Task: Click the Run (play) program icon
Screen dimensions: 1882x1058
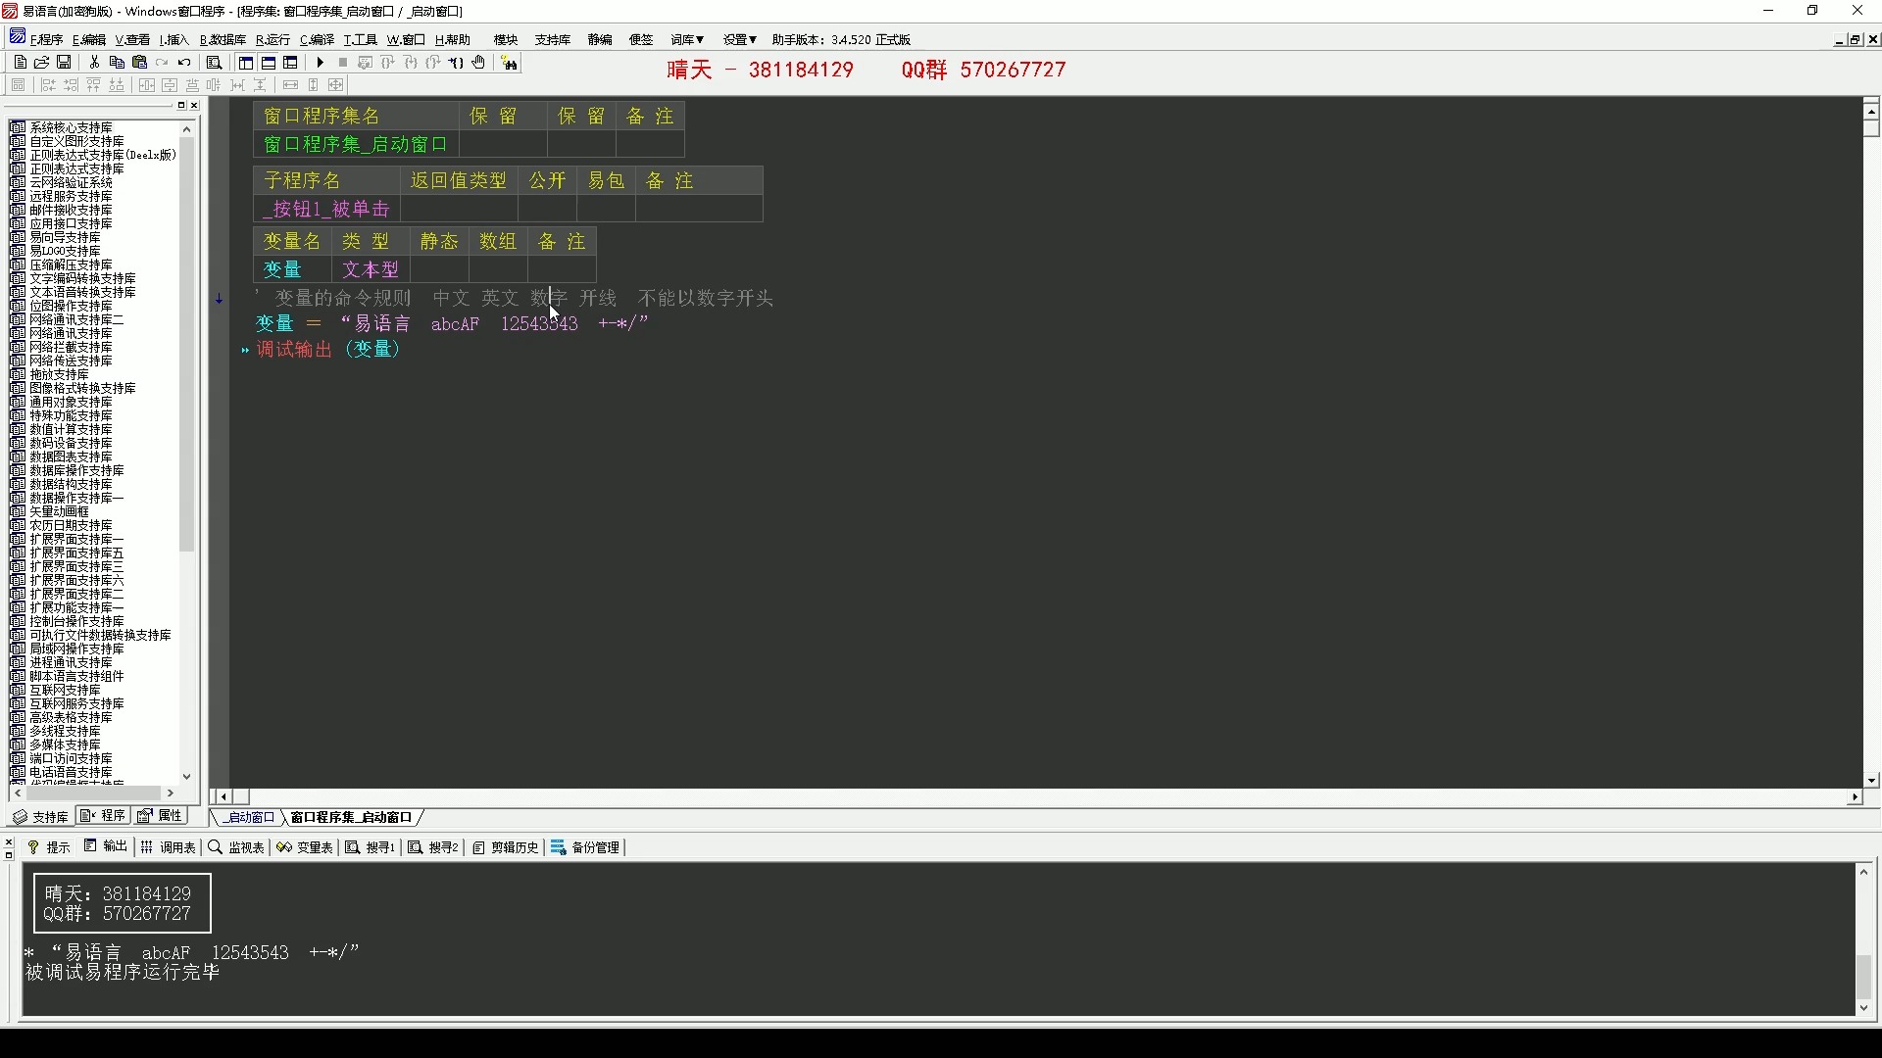Action: click(x=321, y=62)
